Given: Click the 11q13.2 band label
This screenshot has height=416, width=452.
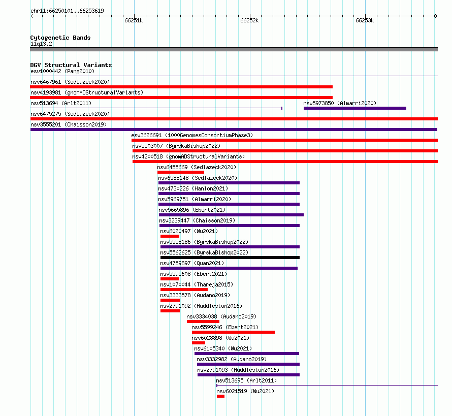Looking at the screenshot, I should click(x=41, y=44).
